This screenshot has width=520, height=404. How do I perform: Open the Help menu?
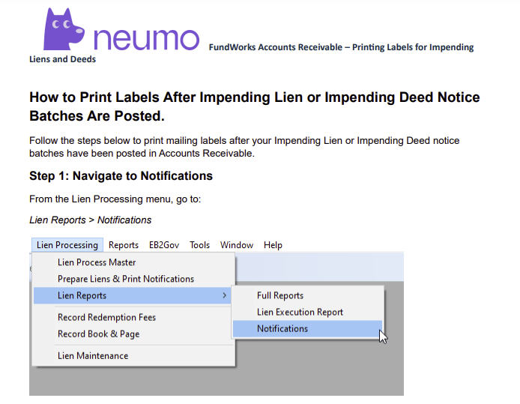pos(273,245)
